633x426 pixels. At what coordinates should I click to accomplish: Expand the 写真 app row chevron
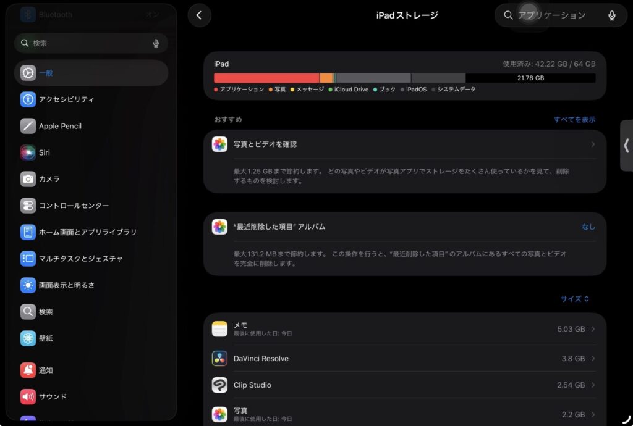(x=592, y=414)
